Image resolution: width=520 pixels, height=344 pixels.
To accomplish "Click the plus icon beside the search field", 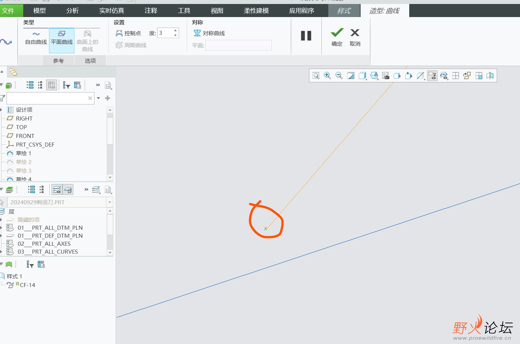I will (107, 98).
